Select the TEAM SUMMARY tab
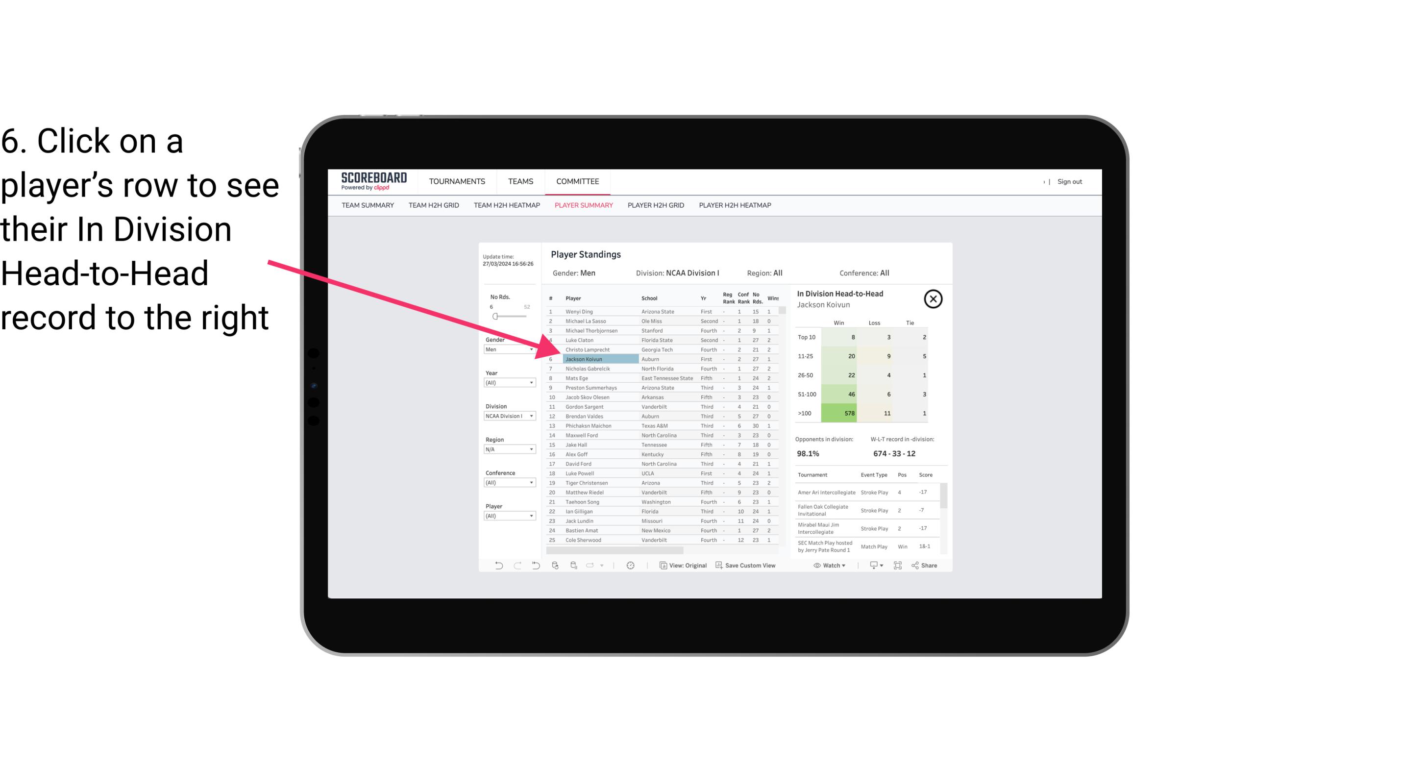Viewport: 1425px width, 767px height. coord(369,206)
